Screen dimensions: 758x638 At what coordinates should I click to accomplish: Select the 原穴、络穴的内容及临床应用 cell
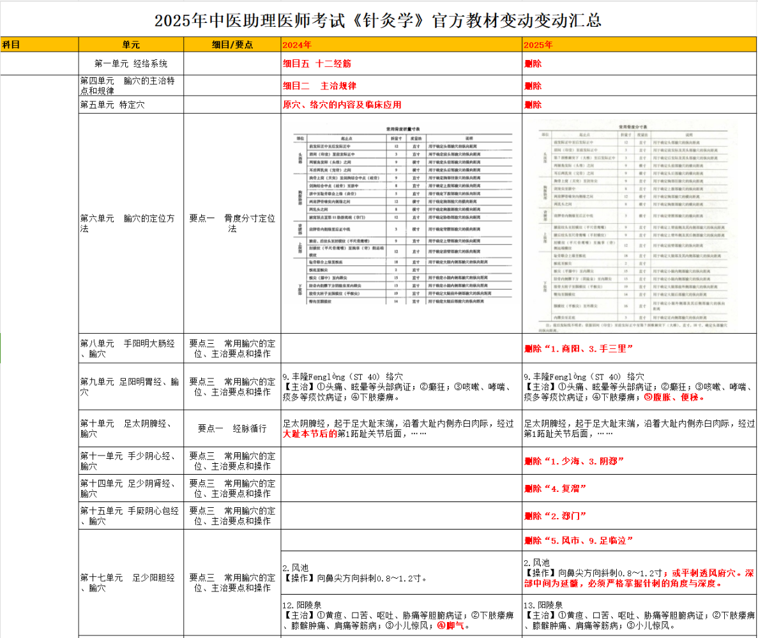[x=401, y=105]
